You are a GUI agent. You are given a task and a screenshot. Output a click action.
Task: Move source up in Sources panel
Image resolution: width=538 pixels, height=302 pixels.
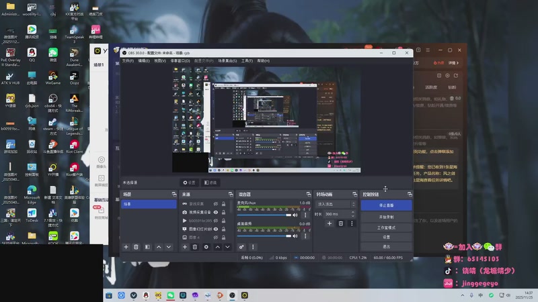[x=217, y=247]
